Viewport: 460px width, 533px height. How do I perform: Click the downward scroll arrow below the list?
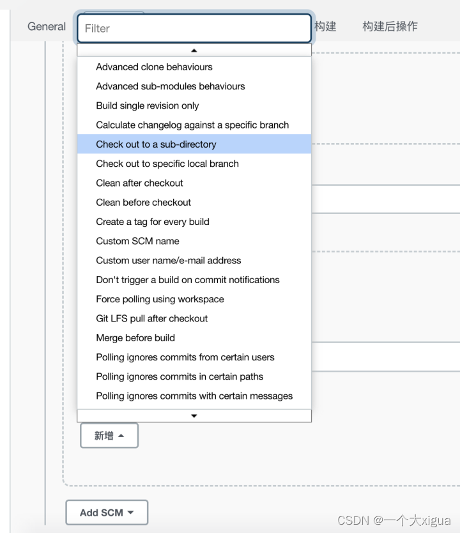click(194, 415)
